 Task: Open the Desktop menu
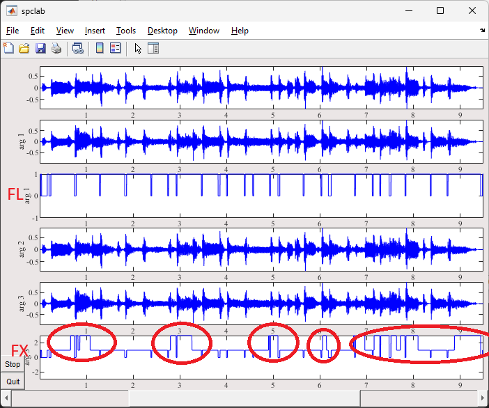click(x=162, y=31)
